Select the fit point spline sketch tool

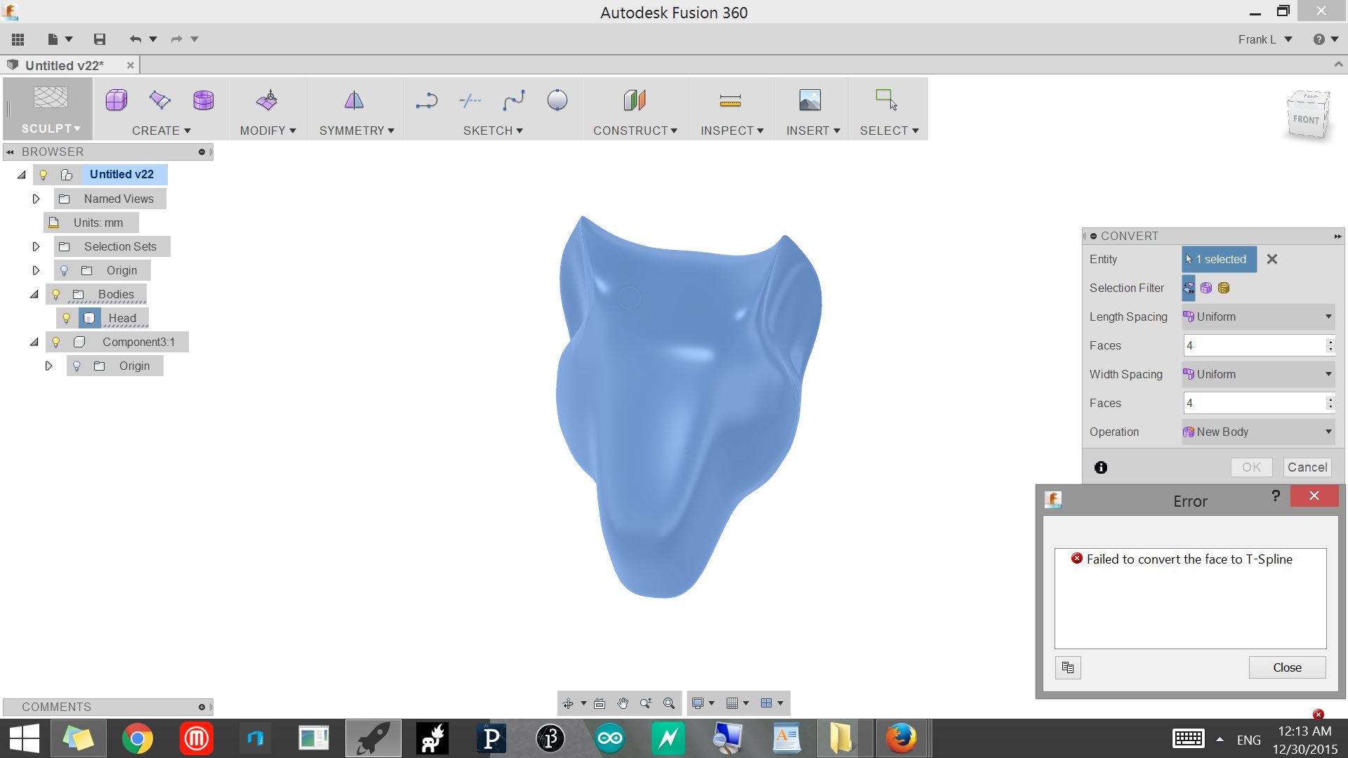click(x=513, y=100)
